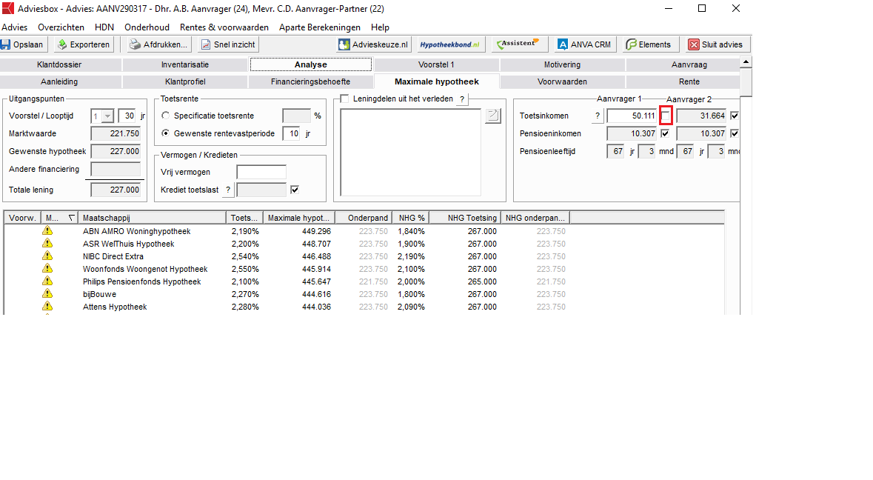873x480 pixels.
Task: Open the Onderhoud menu
Action: click(147, 27)
